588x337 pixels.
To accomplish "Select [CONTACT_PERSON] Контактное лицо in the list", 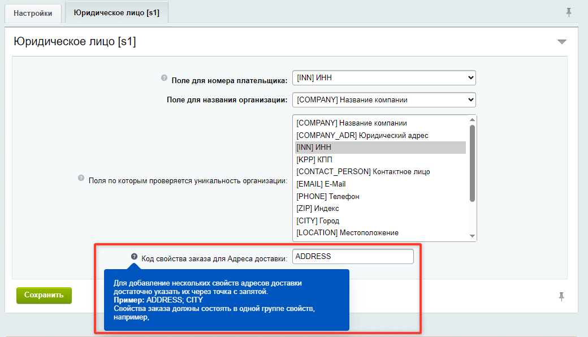I will tap(381, 172).
